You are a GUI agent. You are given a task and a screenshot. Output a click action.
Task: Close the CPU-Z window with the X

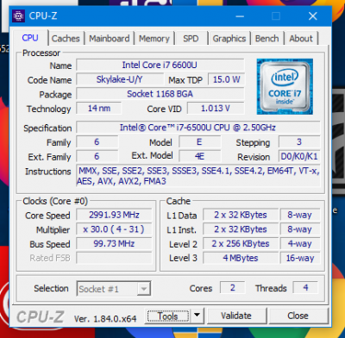[313, 16]
